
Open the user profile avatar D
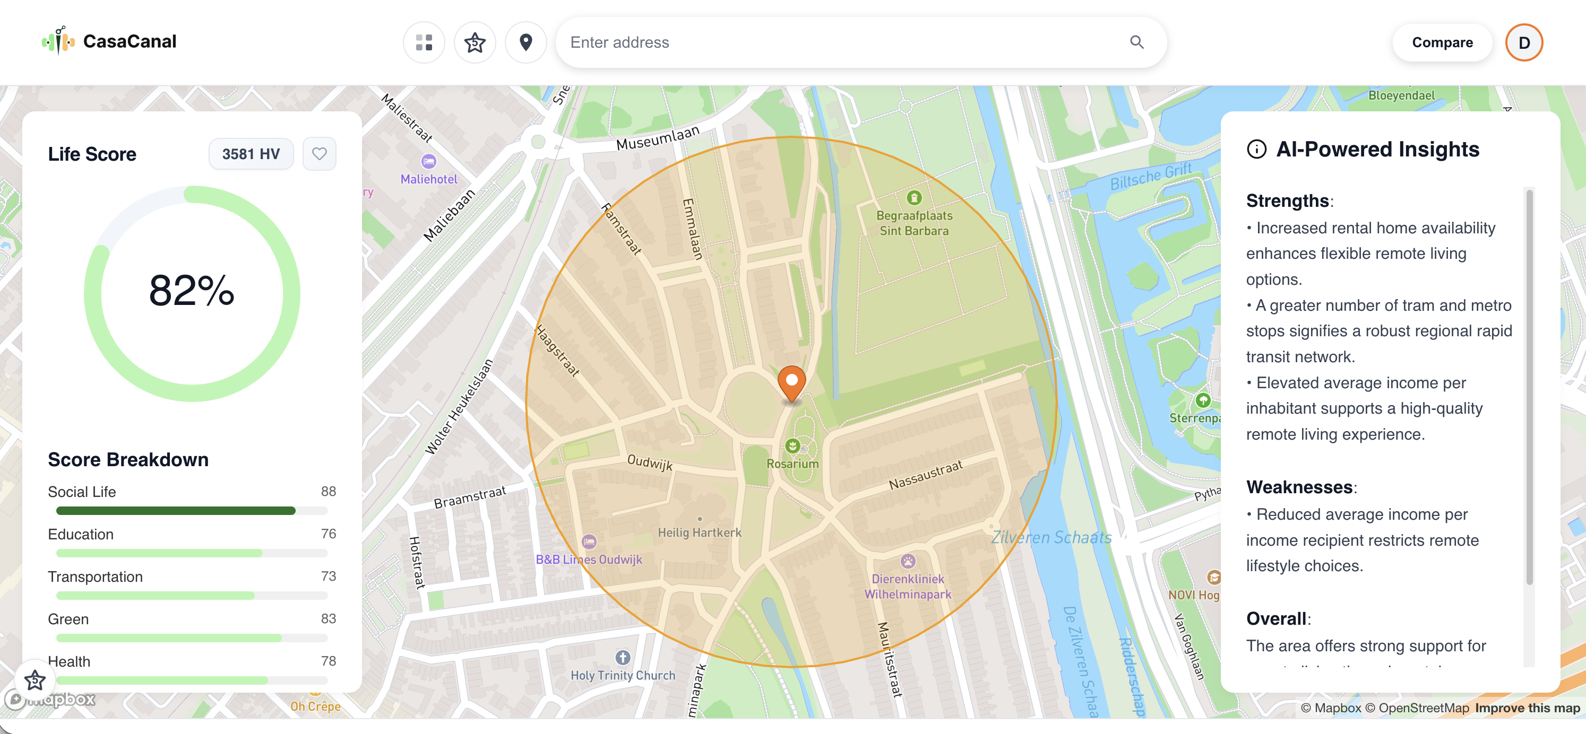(x=1524, y=42)
